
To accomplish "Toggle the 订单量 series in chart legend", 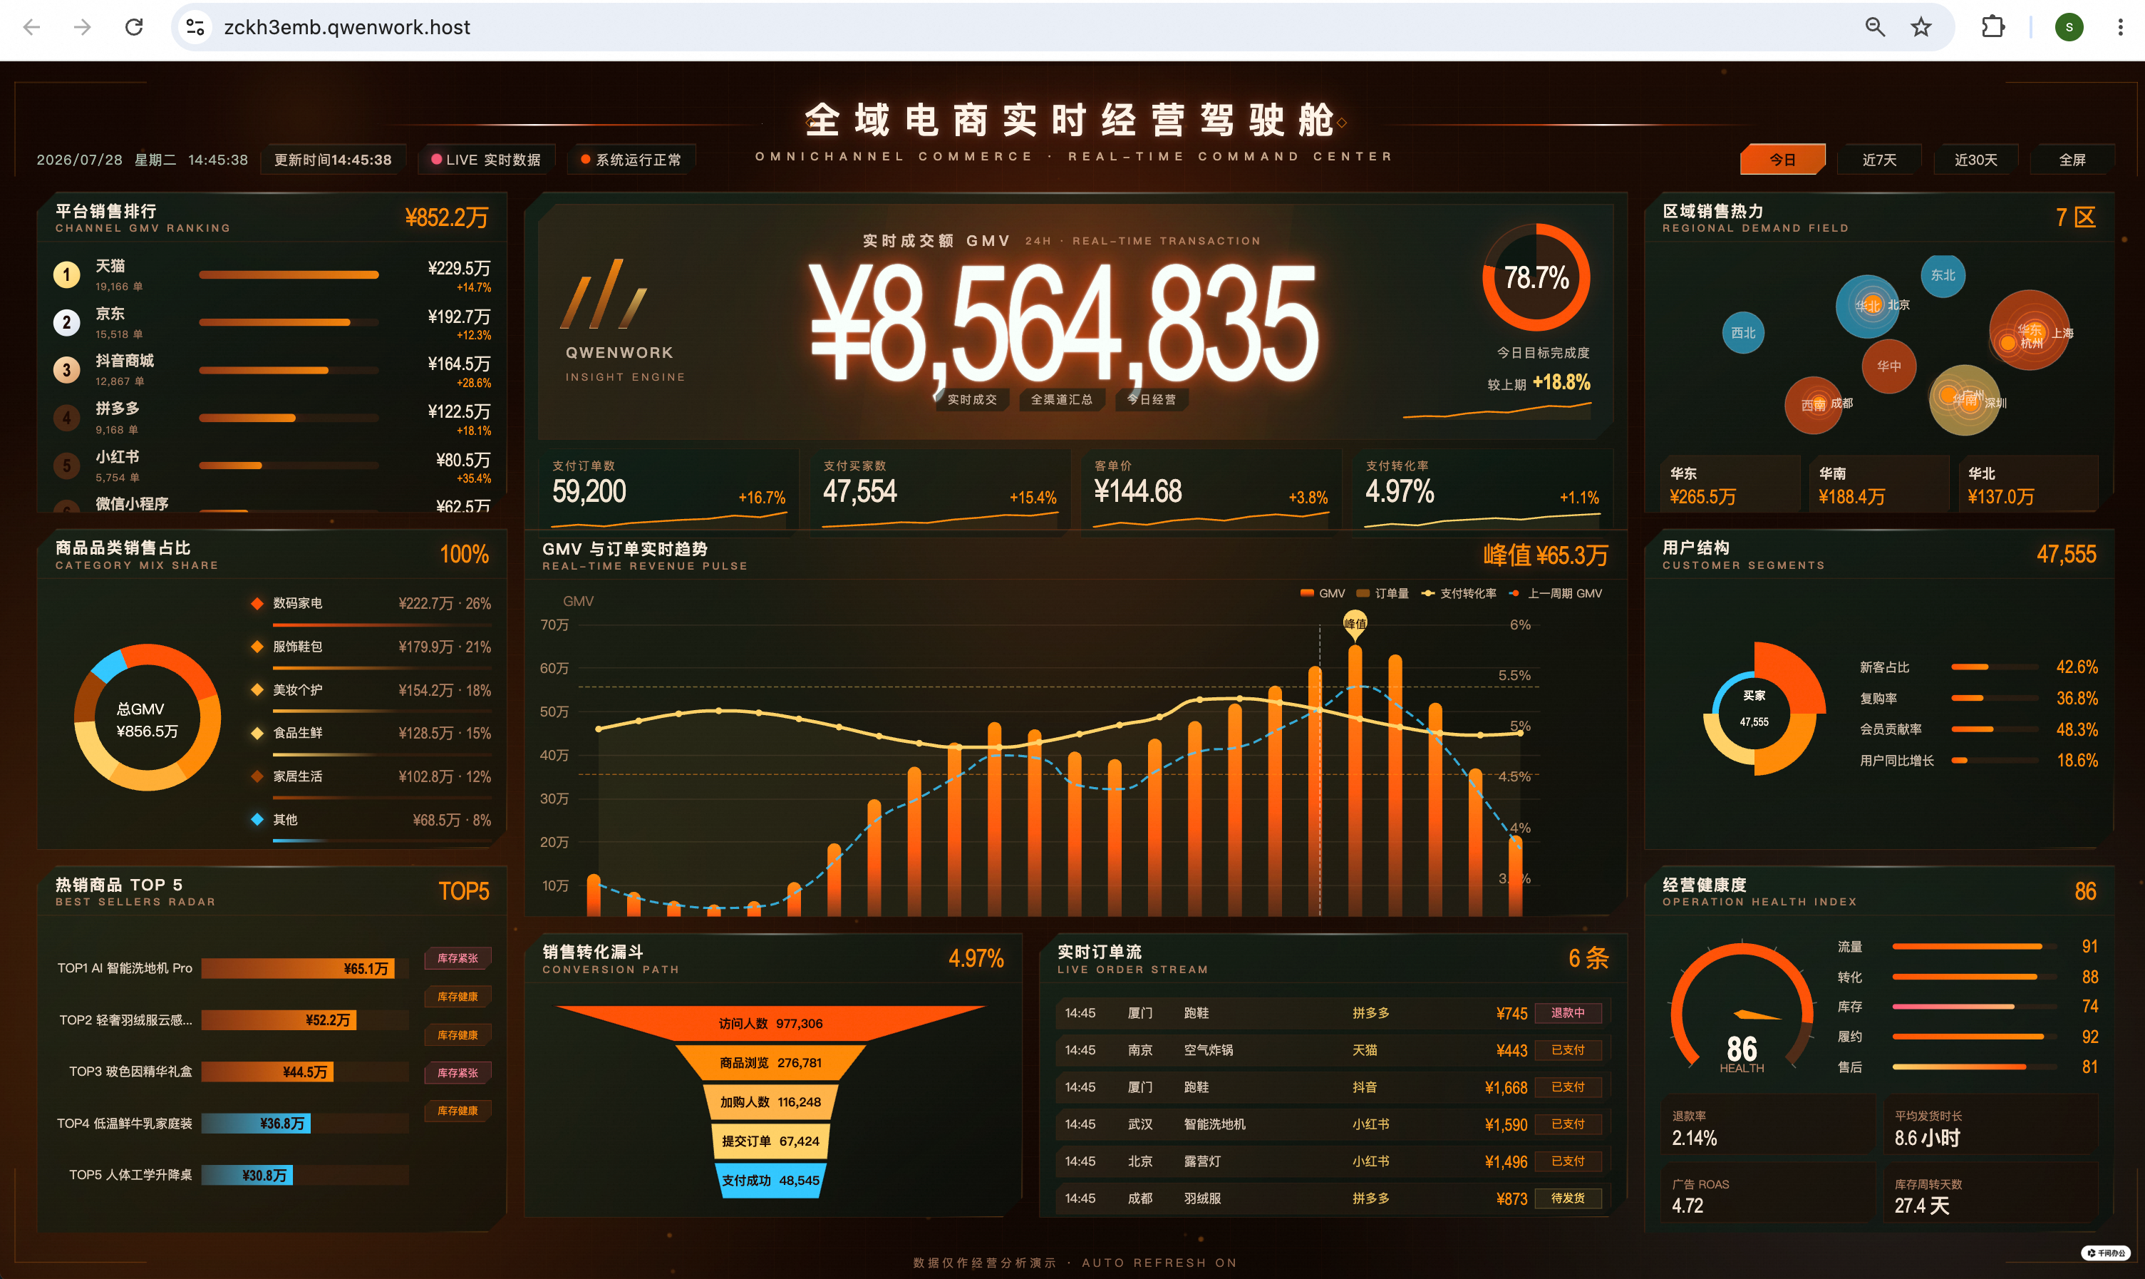I will pos(1382,593).
